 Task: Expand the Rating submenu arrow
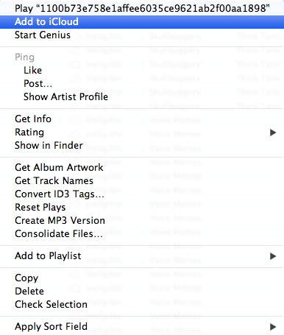273,133
